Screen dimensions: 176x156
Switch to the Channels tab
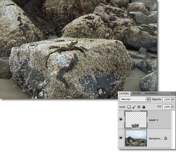[151, 94]
